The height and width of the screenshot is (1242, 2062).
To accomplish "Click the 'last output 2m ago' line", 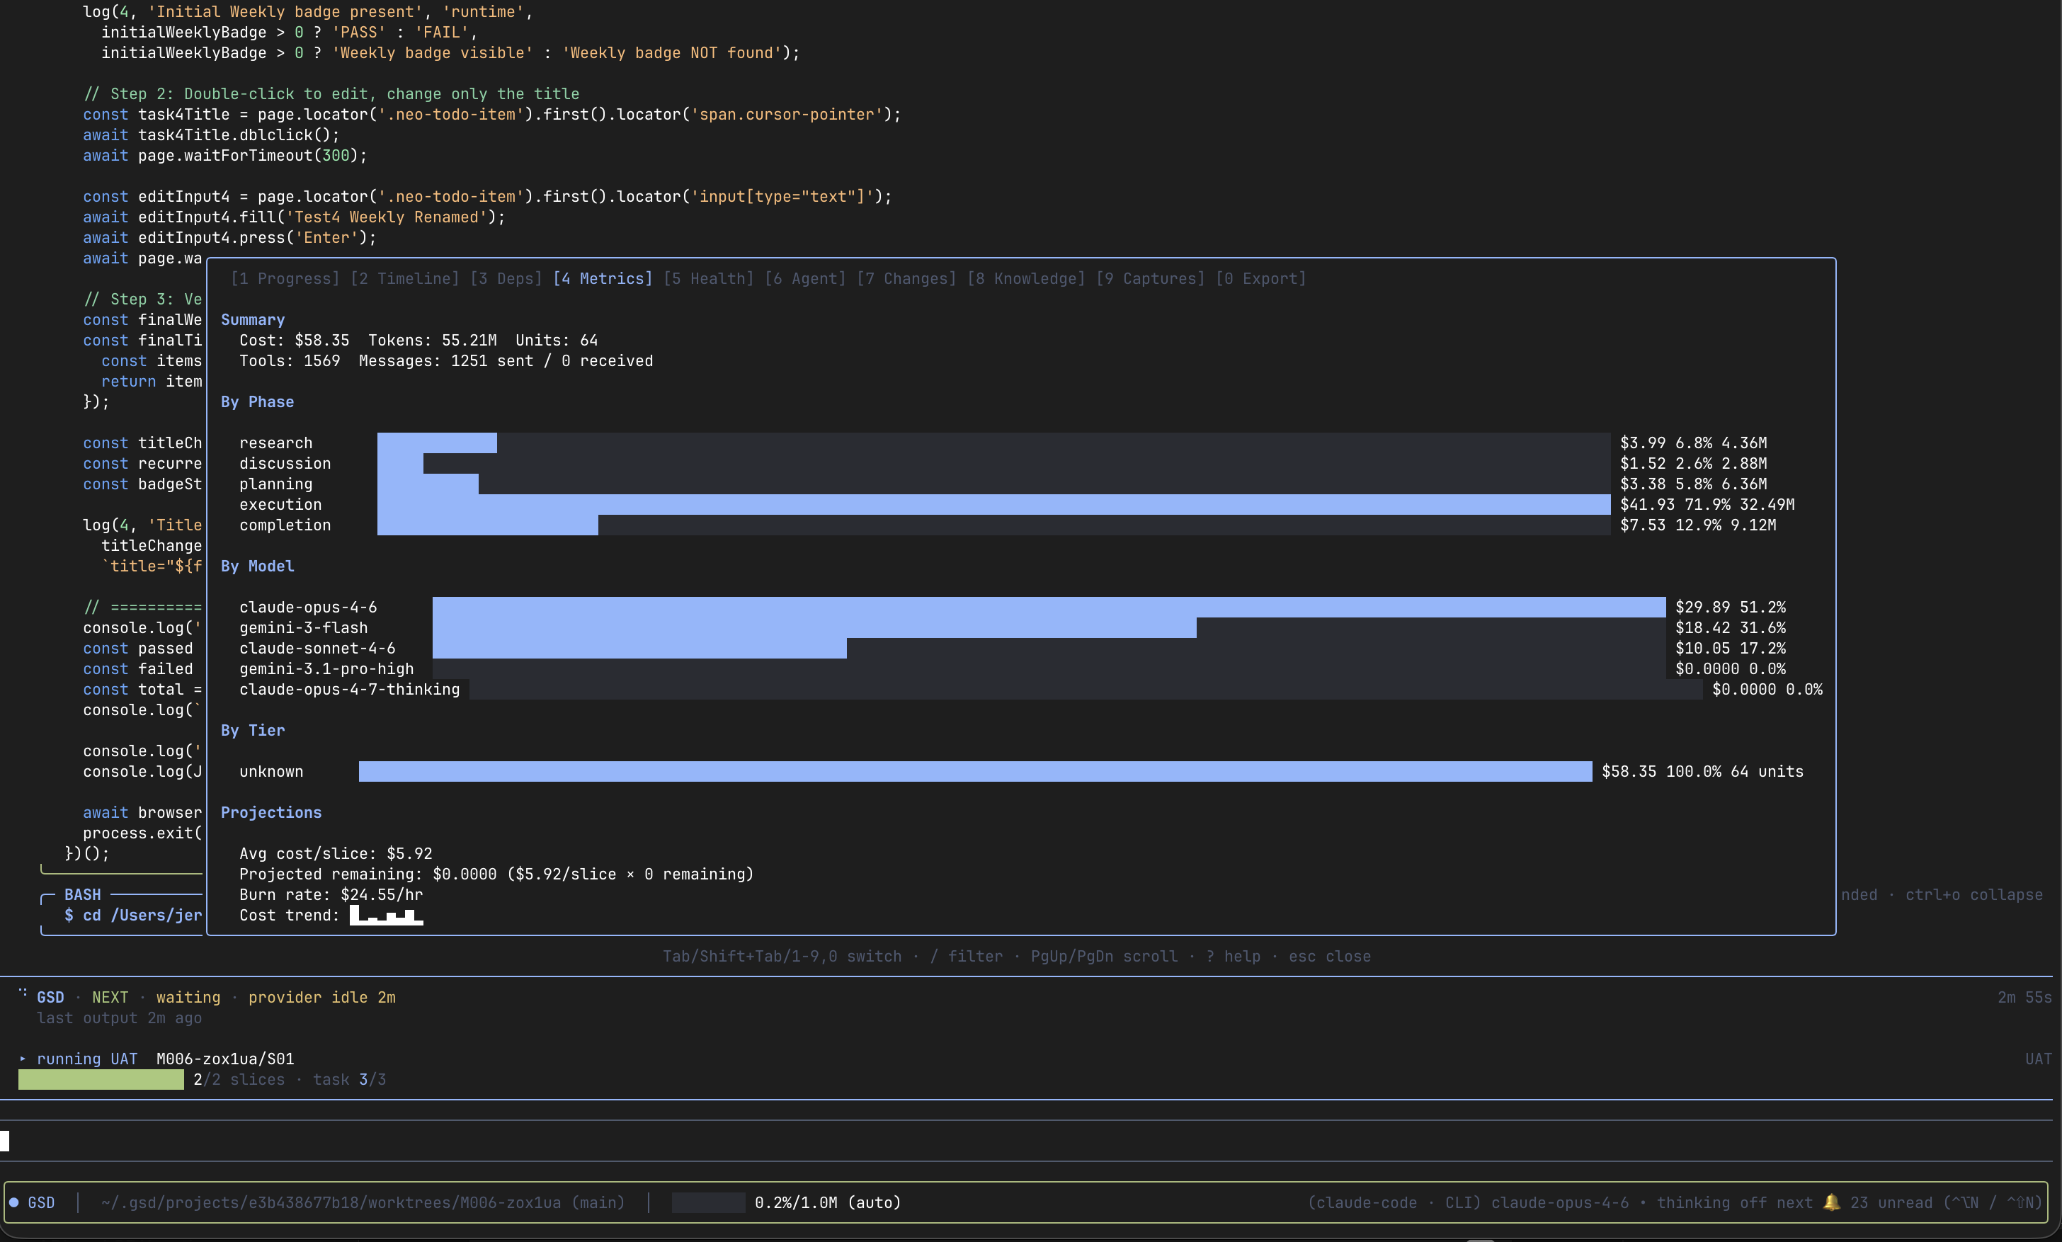I will (x=119, y=1018).
